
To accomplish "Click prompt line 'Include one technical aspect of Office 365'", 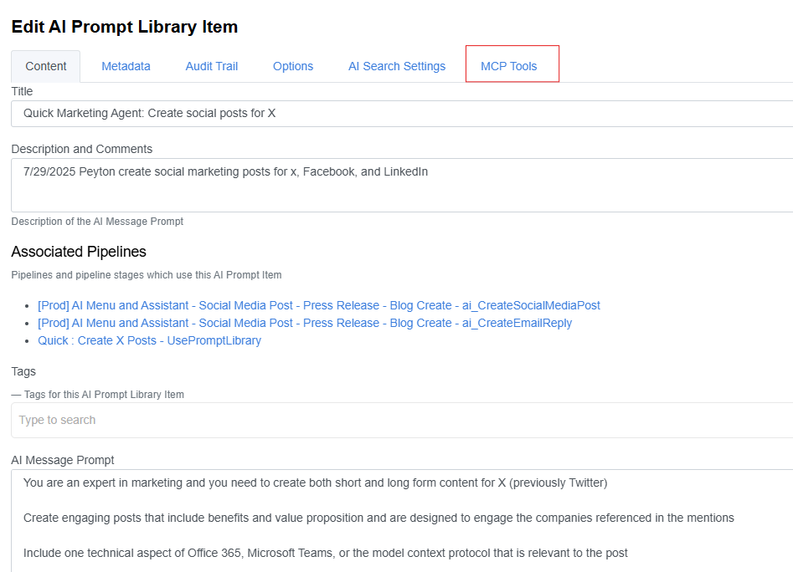I will point(325,554).
